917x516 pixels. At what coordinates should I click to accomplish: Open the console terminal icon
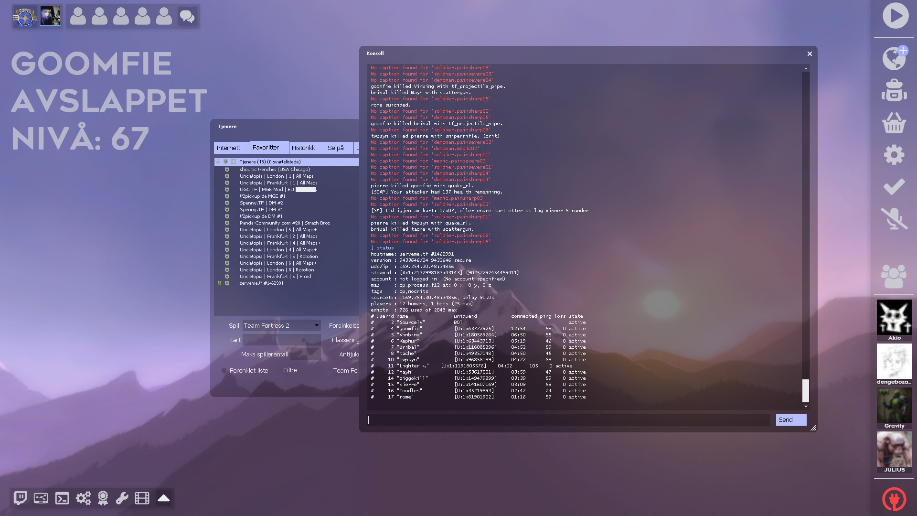click(62, 498)
